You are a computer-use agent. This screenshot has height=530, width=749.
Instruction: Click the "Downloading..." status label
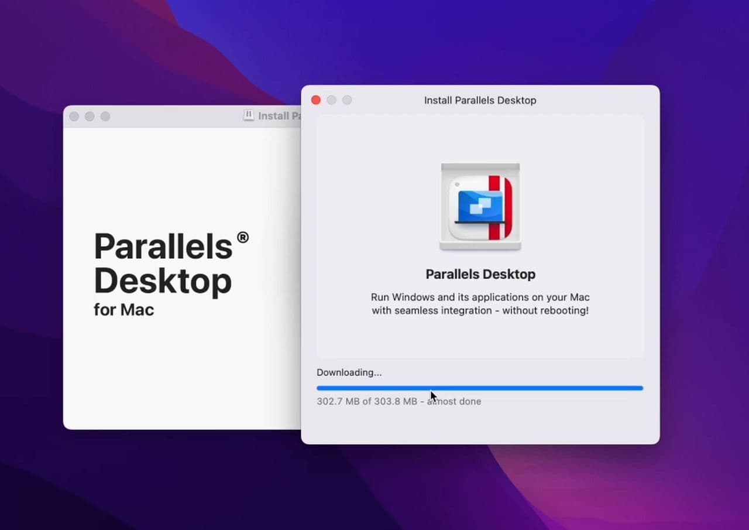(349, 372)
